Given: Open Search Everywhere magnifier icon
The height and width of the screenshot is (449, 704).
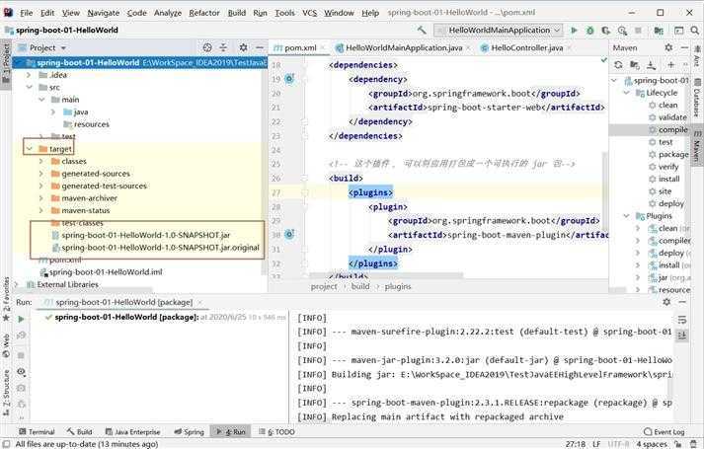Looking at the screenshot, I should pyautogui.click(x=694, y=30).
